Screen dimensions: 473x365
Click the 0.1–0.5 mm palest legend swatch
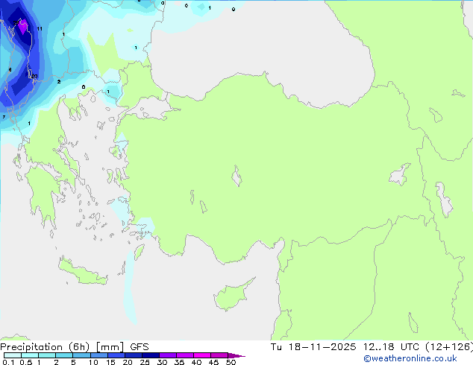pyautogui.click(x=13, y=355)
